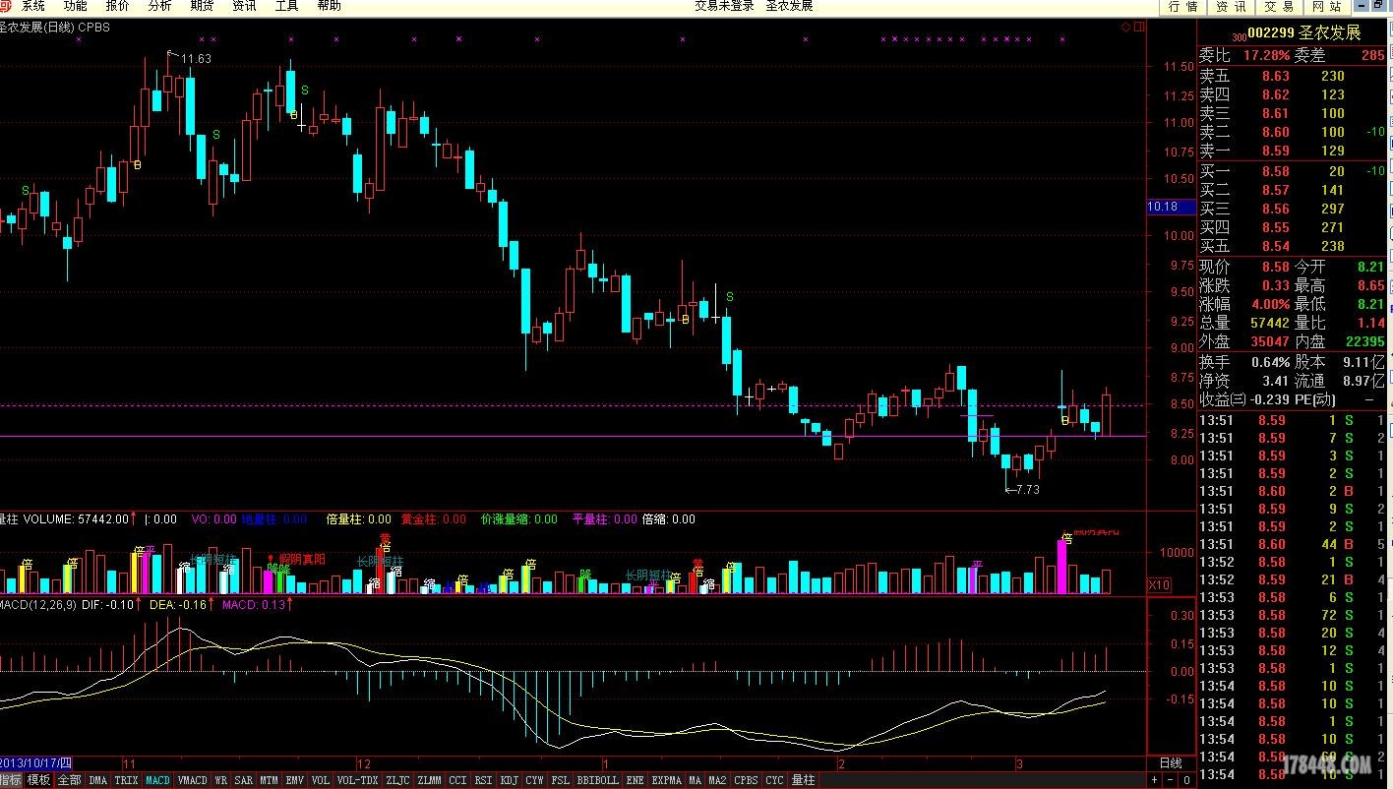
Task: Switch to MA2 indicator
Action: [x=718, y=780]
